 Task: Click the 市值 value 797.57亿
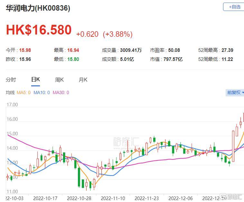click(173, 59)
